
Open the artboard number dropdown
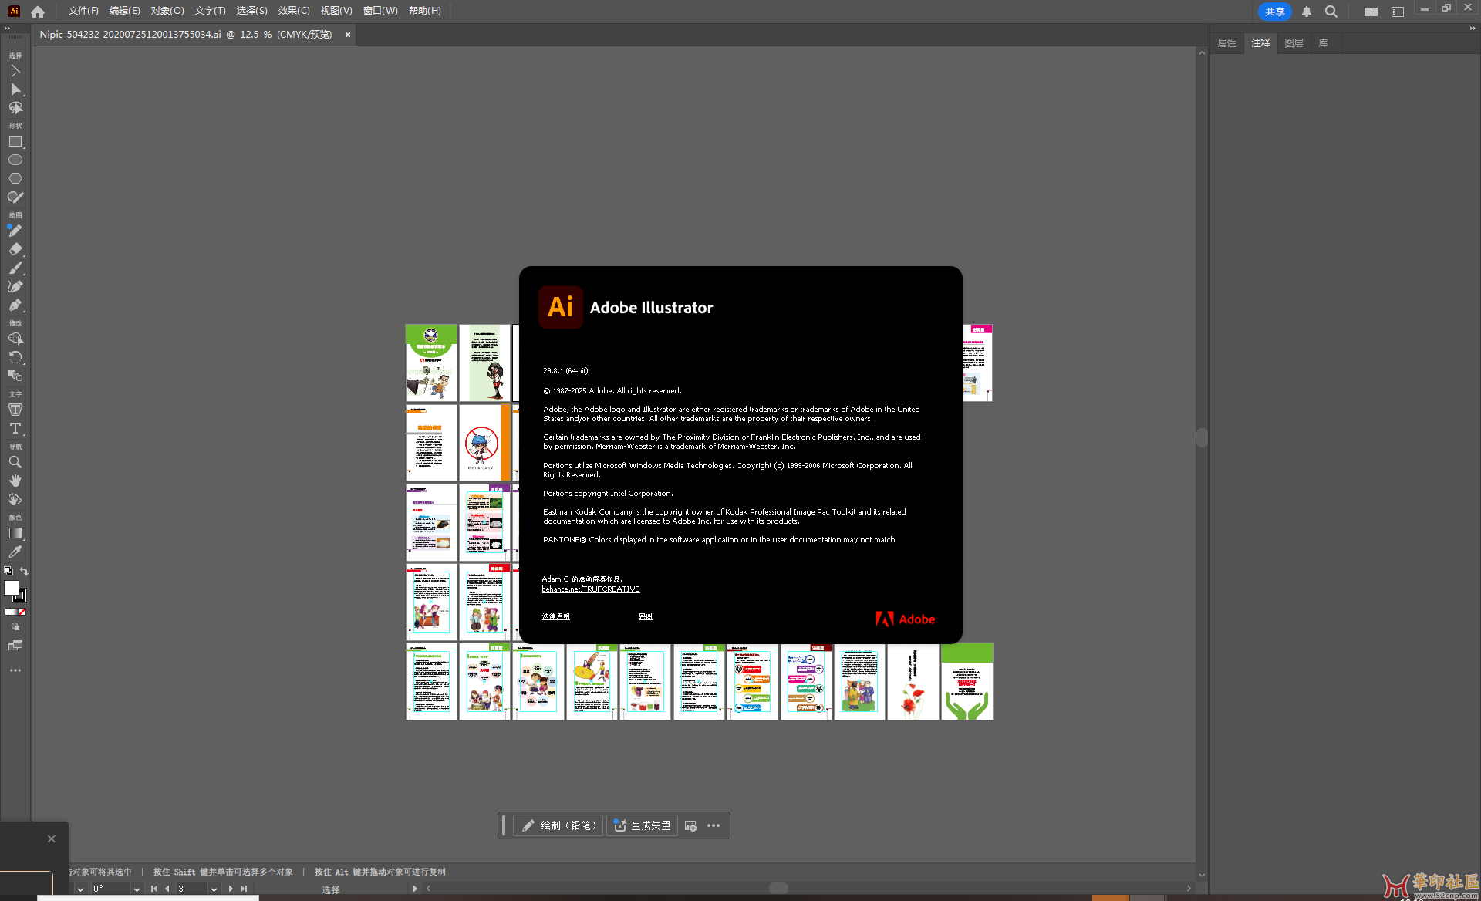pyautogui.click(x=214, y=889)
